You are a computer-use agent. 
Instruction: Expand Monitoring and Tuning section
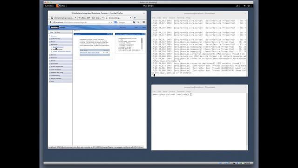coord(61,73)
